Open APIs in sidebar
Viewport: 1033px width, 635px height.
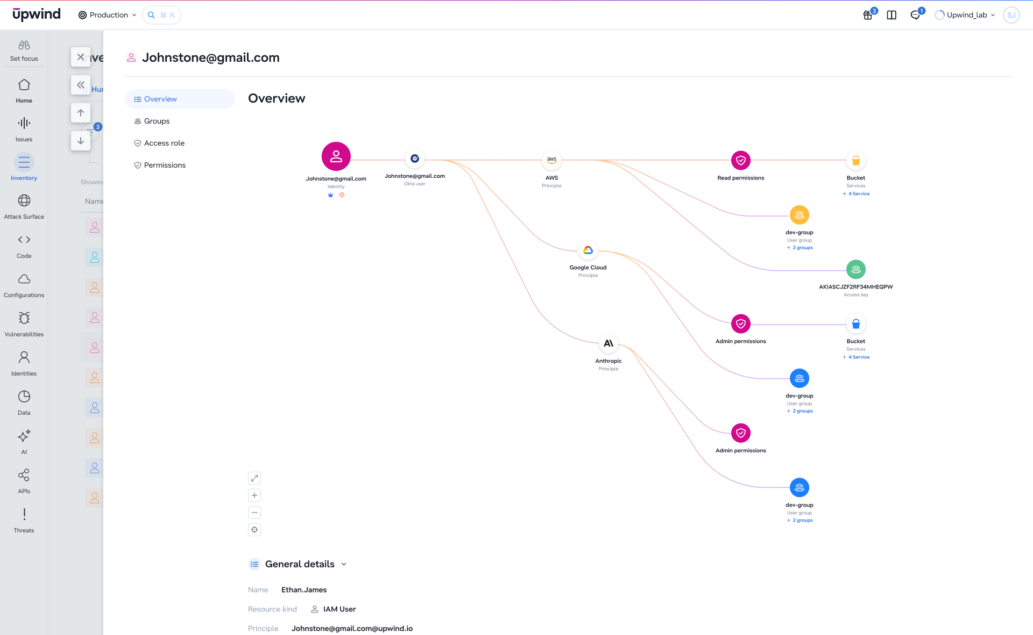point(24,481)
